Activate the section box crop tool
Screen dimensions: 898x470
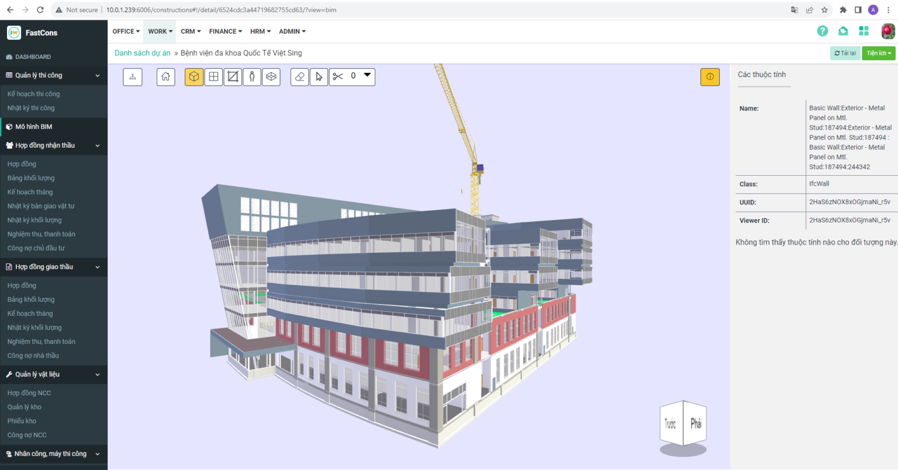click(232, 76)
